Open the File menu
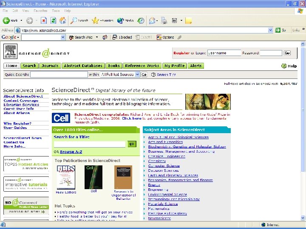Viewport: 306px width, 229px height. click(5, 11)
